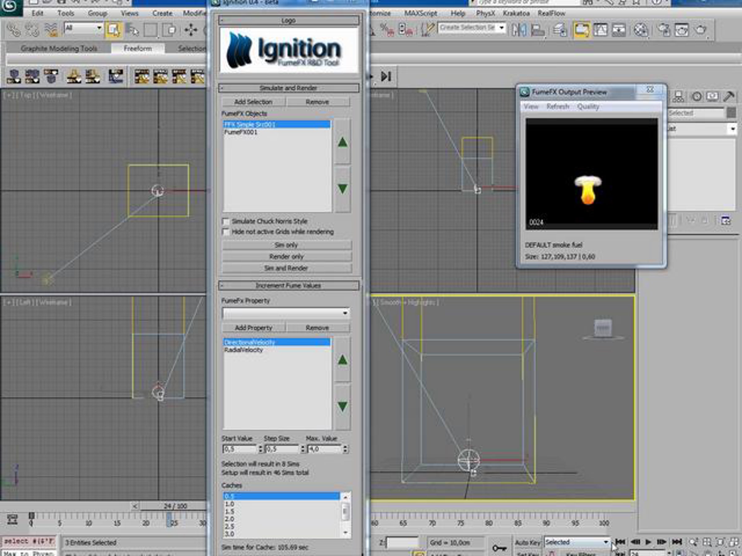Viewport: 742px width, 556px height.
Task: Activate the Select and Move tool
Action: point(190,30)
